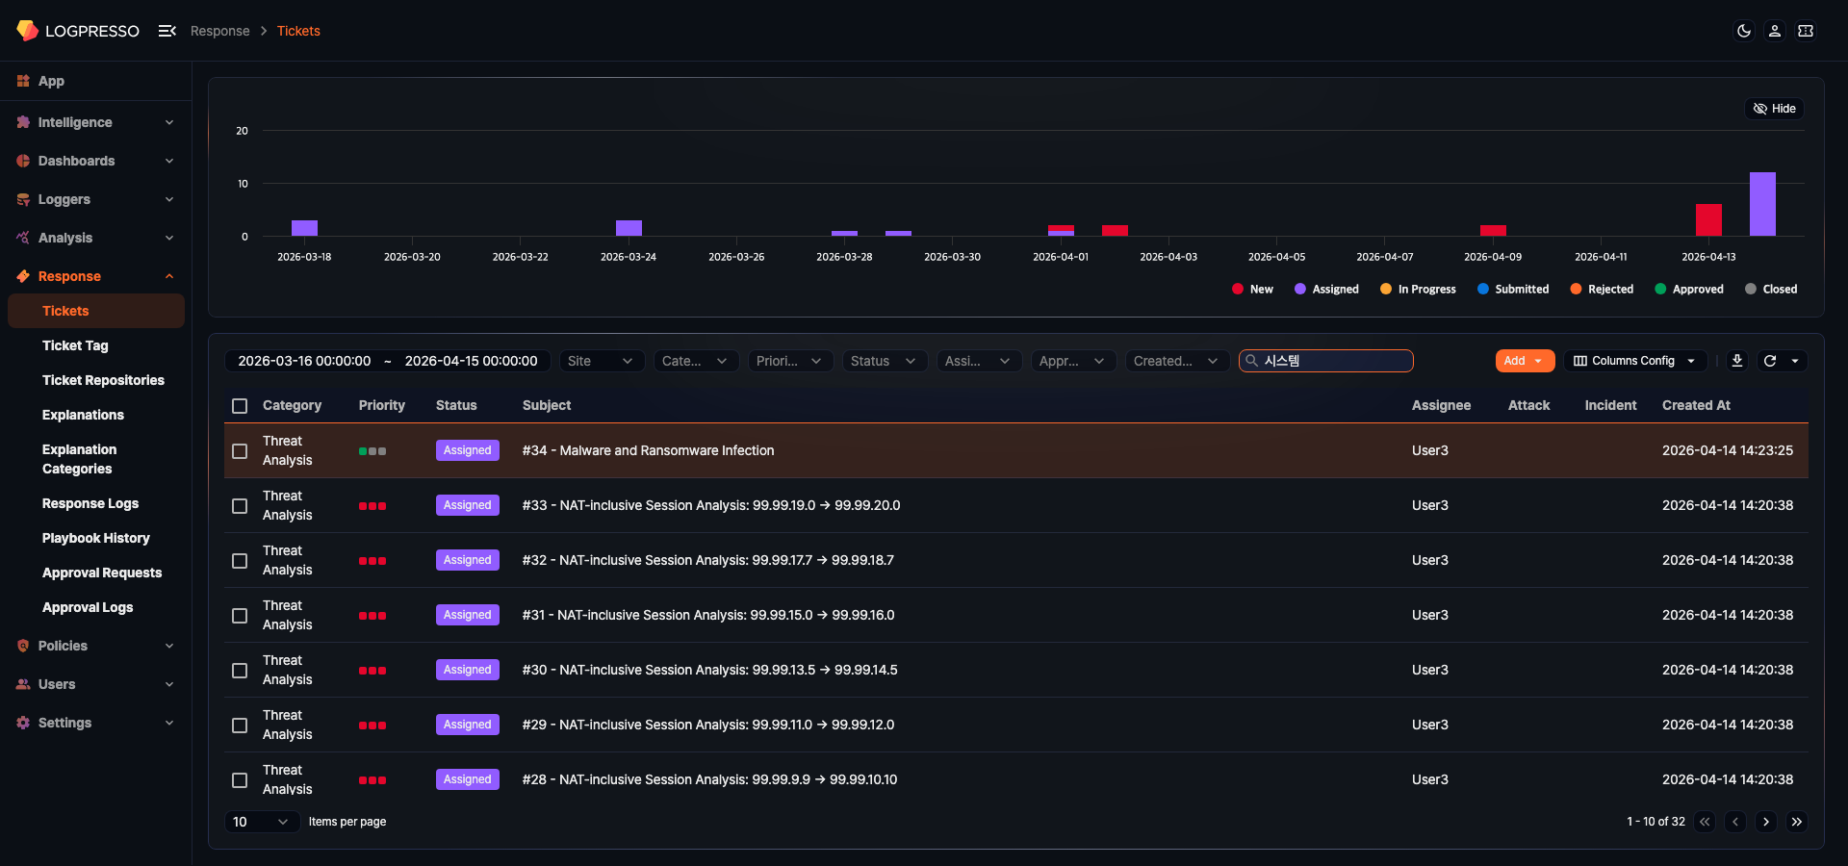Expand the items per page selector
Image resolution: width=1848 pixels, height=866 pixels.
(261, 822)
